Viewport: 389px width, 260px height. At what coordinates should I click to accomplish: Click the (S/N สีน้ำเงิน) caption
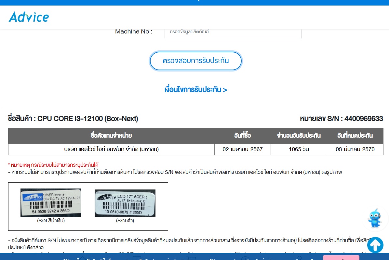pyautogui.click(x=51, y=220)
